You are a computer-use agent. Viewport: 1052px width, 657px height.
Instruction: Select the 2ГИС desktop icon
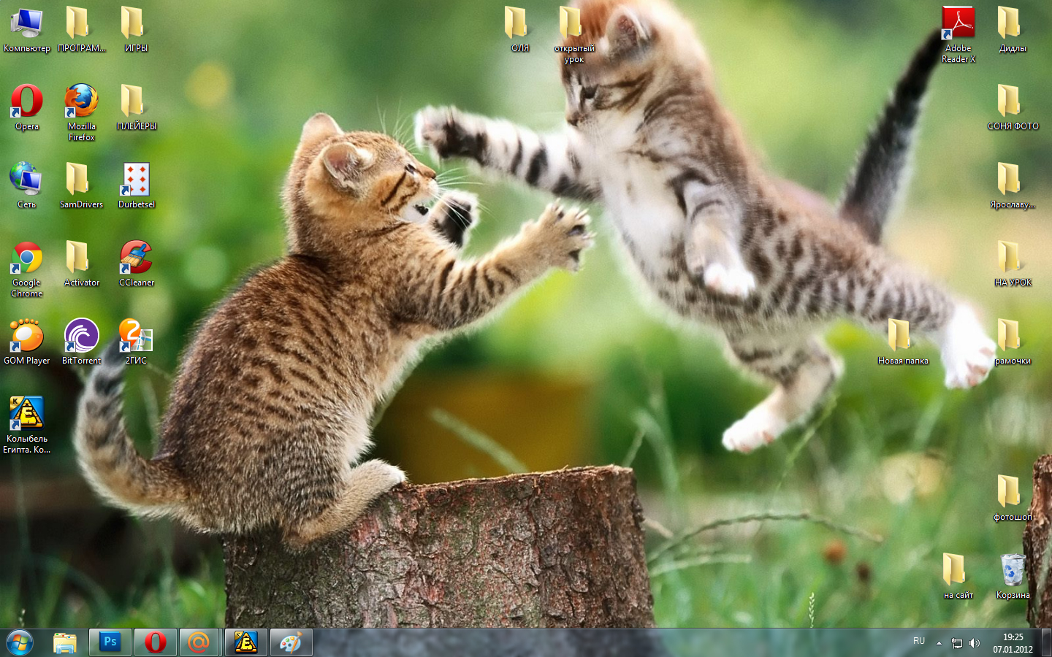click(x=136, y=337)
